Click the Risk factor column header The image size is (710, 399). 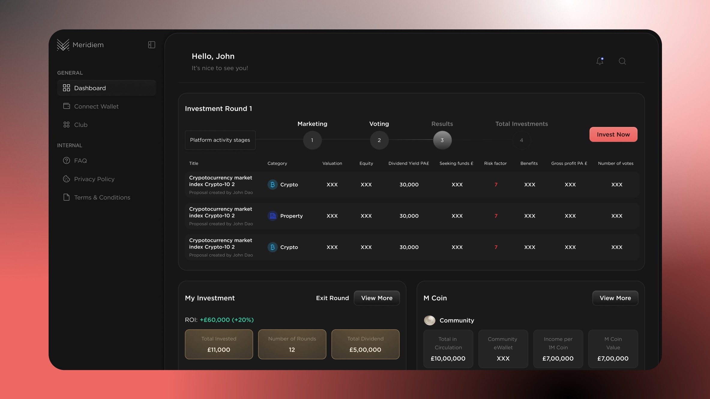(x=495, y=163)
